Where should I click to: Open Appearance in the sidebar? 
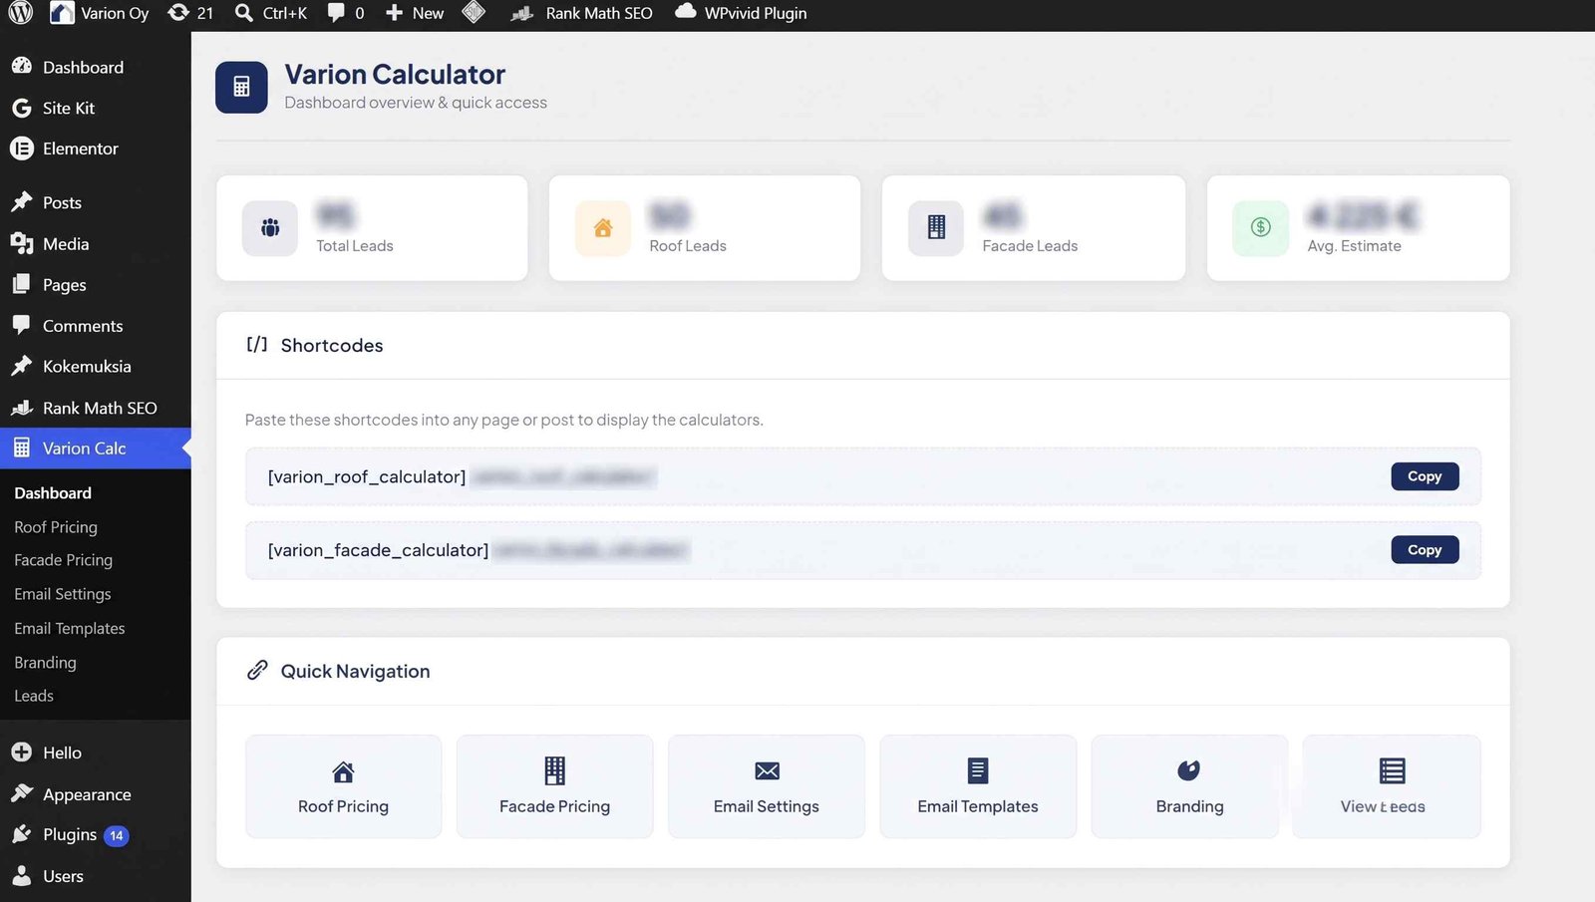(96, 794)
